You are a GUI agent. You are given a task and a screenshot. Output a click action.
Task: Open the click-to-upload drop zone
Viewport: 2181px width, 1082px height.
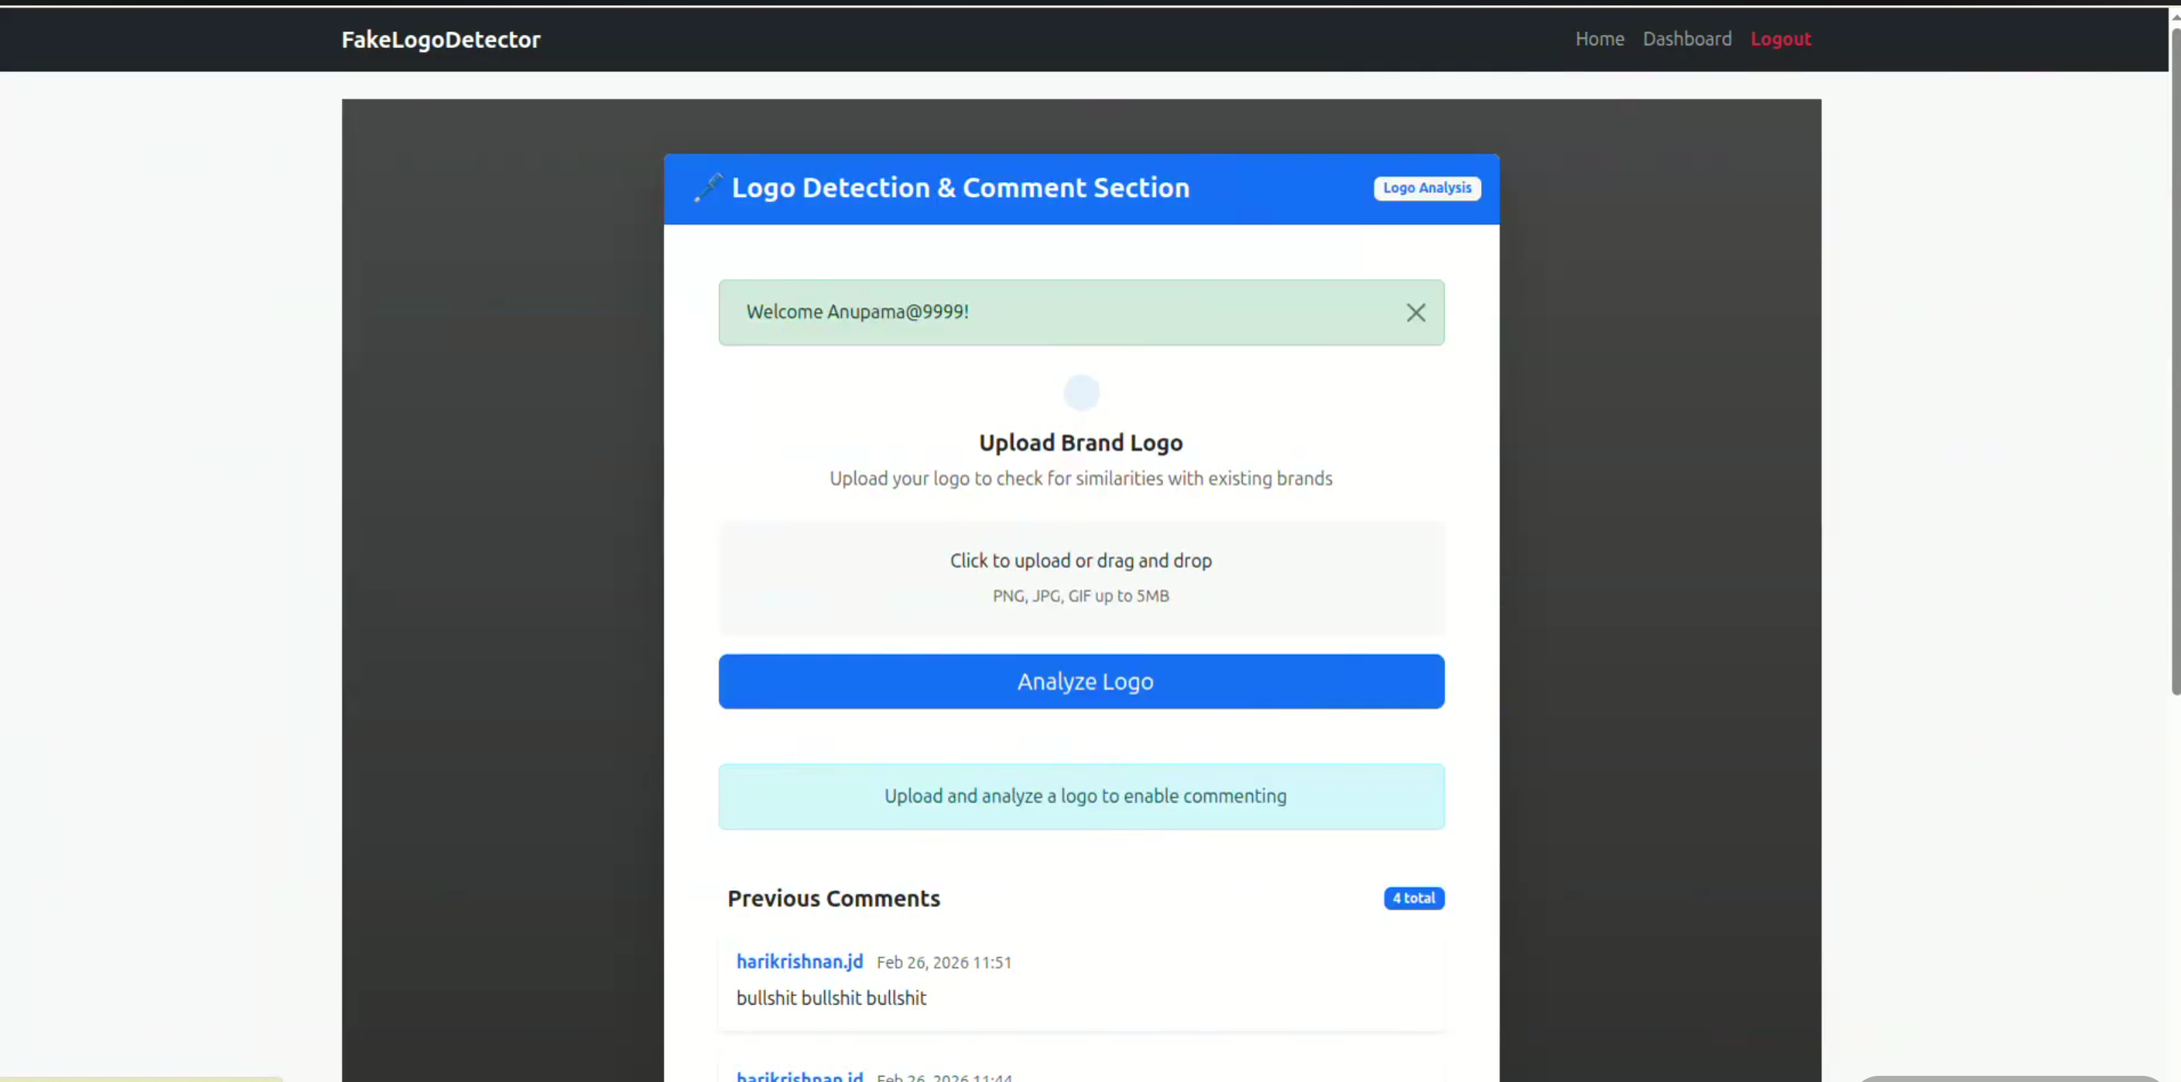click(1081, 578)
